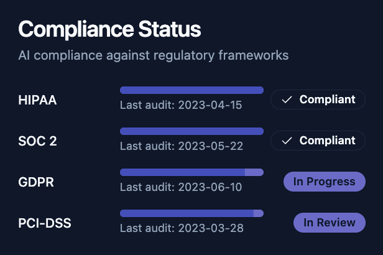Screen dimensions: 383x255
Task: Click the checkmark icon in SOC 2's Compliant badge
Action: pos(287,141)
